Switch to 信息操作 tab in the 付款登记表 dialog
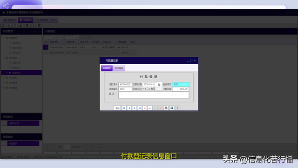Viewport: 298px width, 168px height. tap(107, 68)
